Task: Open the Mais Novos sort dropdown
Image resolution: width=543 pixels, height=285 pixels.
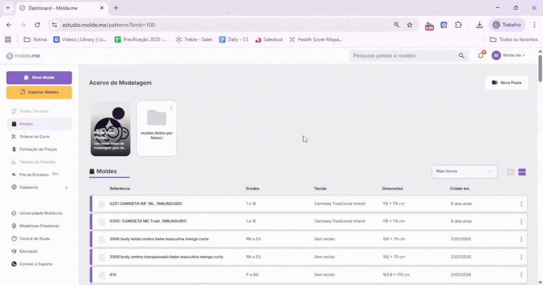Action: click(464, 172)
